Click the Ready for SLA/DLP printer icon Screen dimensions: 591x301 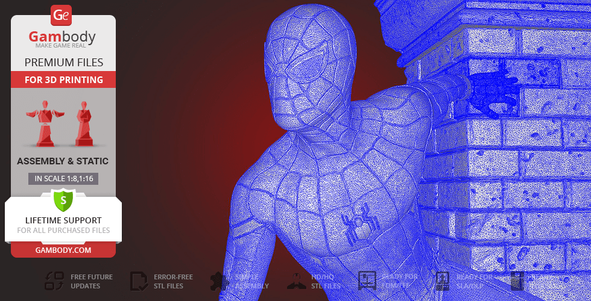[441, 281]
